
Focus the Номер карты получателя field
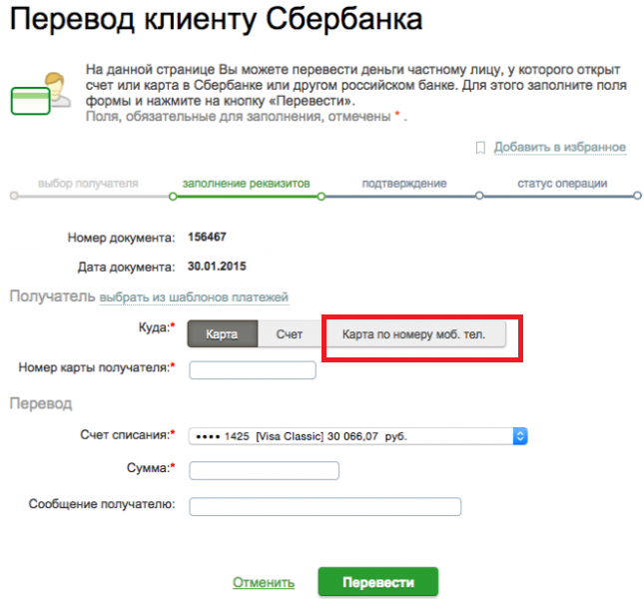point(253,370)
